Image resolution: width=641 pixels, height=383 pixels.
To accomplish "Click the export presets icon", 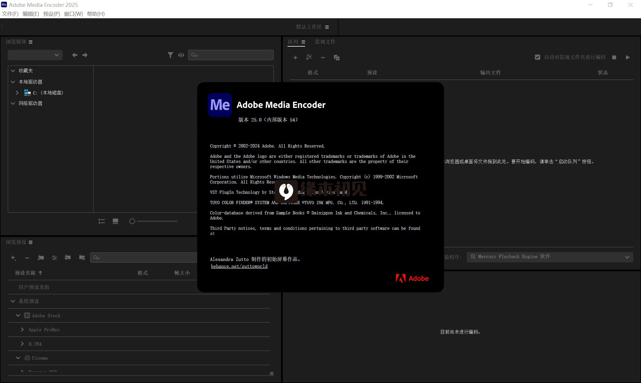I will (x=82, y=258).
